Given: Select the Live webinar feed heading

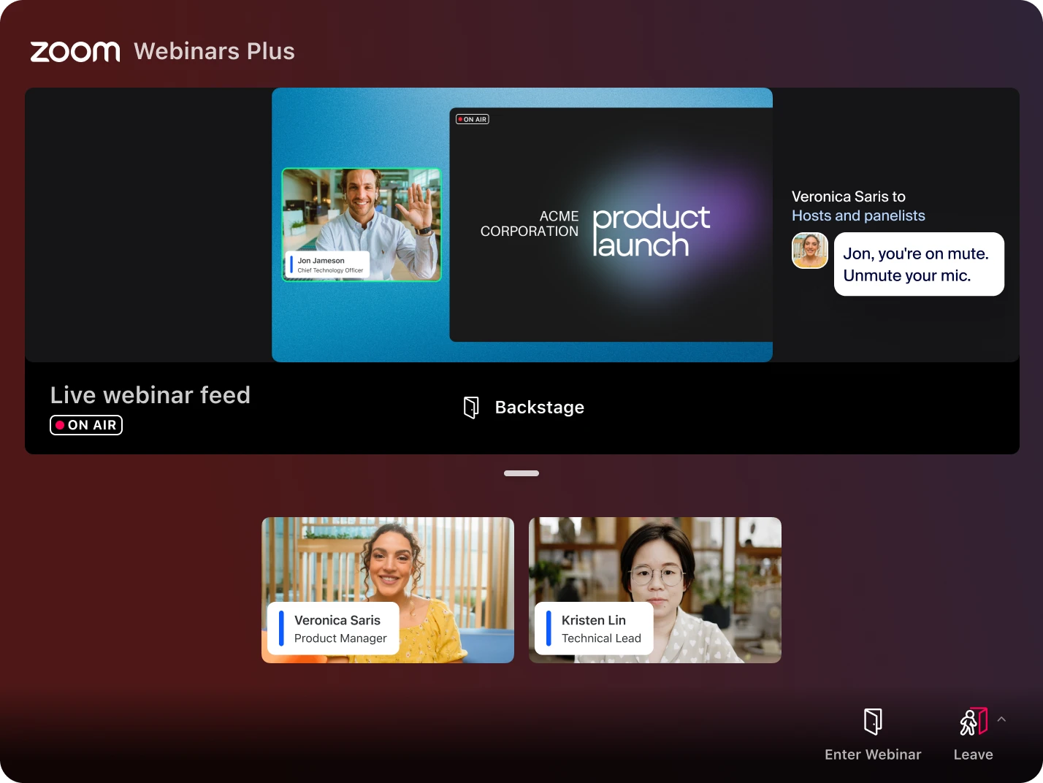Looking at the screenshot, I should 150,395.
